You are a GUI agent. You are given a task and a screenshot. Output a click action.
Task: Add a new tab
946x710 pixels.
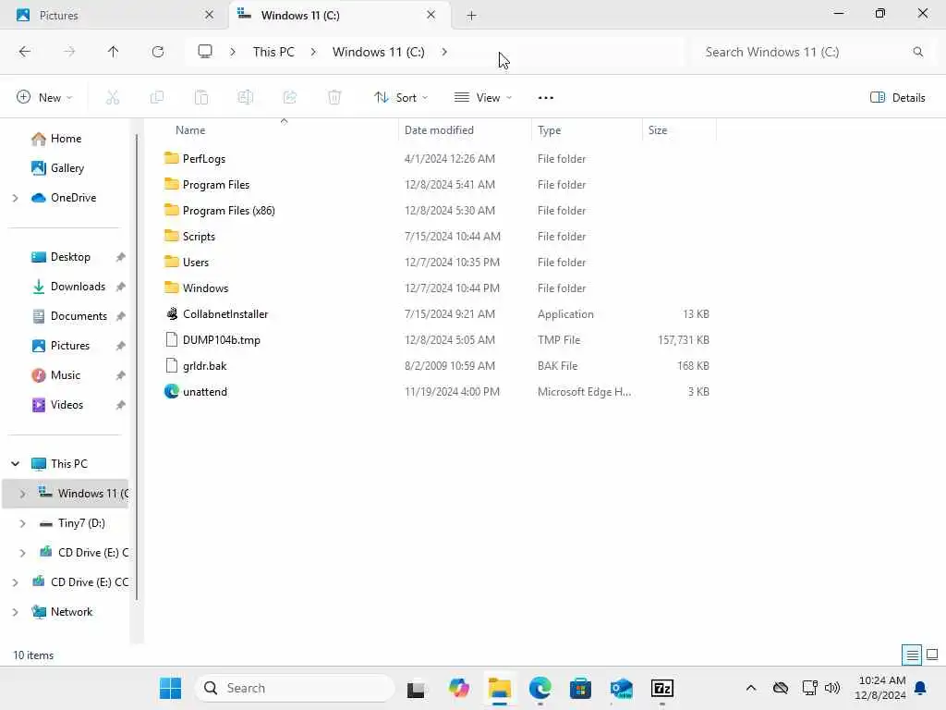(x=472, y=15)
